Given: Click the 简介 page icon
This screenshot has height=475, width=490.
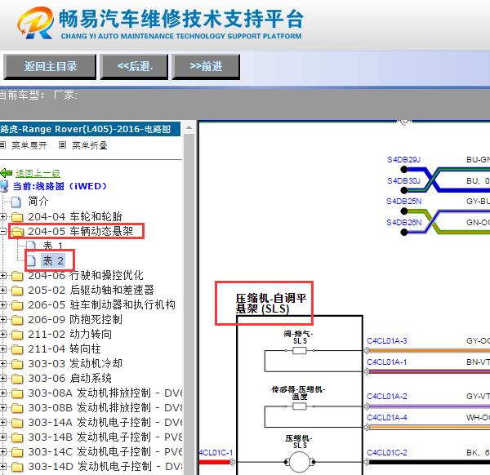Looking at the screenshot, I should (x=16, y=202).
